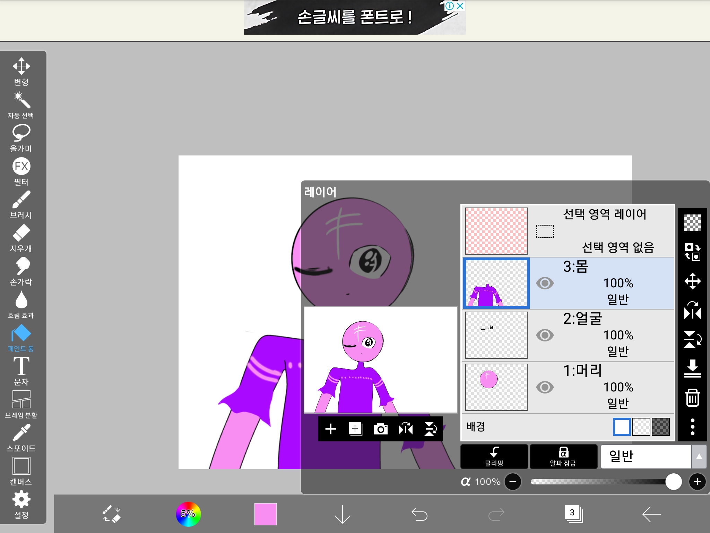The height and width of the screenshot is (533, 710).
Task: Click the down arrow in bottom bar
Action: tap(343, 514)
